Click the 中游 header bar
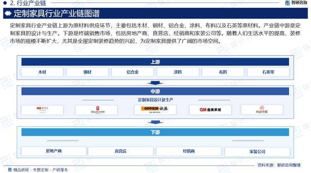The height and width of the screenshot is (173, 311). coord(155,91)
